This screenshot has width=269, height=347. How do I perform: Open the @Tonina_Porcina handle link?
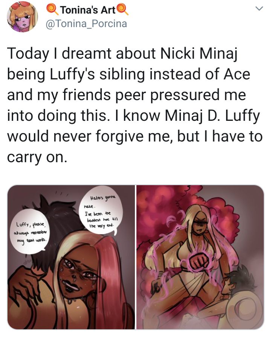click(86, 24)
